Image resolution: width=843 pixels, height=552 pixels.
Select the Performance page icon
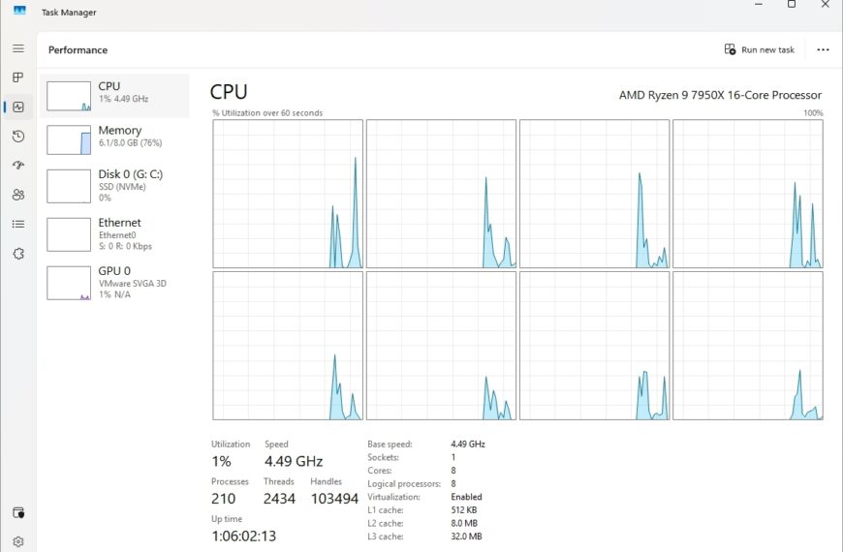(x=18, y=107)
